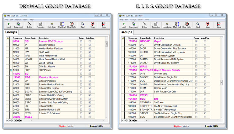The width and height of the screenshot is (234, 134).
Task: Click Find icon in EIFS window
Action: coord(198,25)
